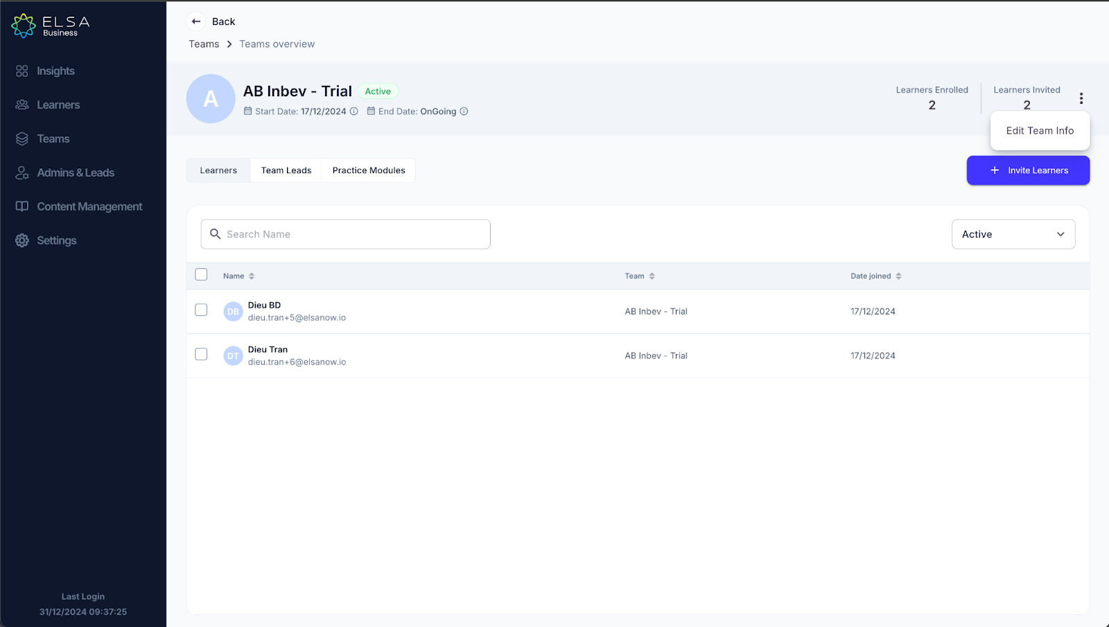Open Teams in the sidebar
The height and width of the screenshot is (627, 1109).
[x=53, y=139]
